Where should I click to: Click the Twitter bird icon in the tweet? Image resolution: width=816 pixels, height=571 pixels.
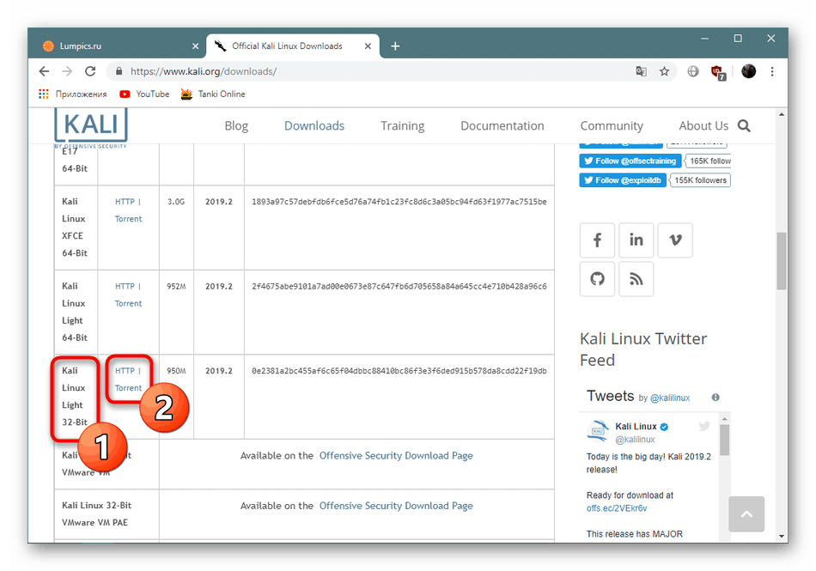click(704, 427)
